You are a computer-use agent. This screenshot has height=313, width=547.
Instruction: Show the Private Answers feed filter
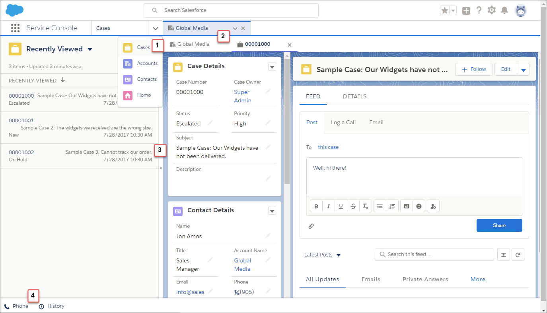[x=425, y=279]
